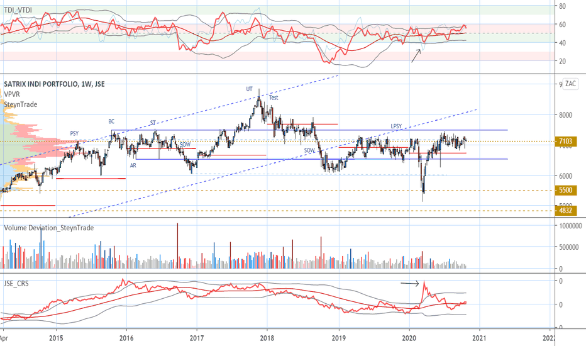Click the 2019 label on time axis
Screen dimensions: 586x346
(339, 338)
